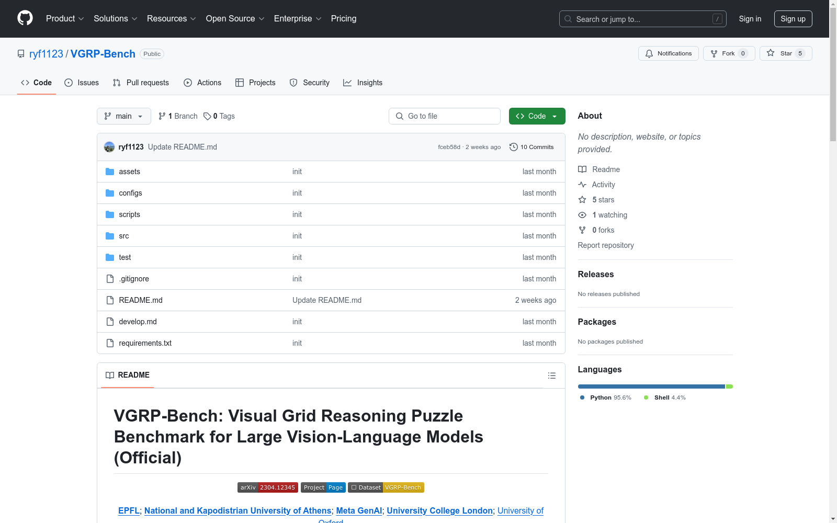This screenshot has width=837, height=523.
Task: Click the green Shell segment of language bar
Action: (x=729, y=386)
